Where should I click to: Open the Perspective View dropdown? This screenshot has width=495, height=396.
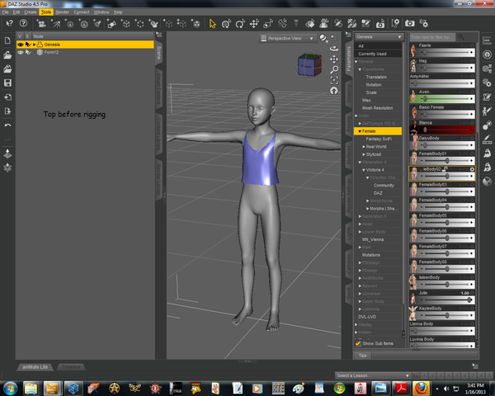(x=288, y=38)
